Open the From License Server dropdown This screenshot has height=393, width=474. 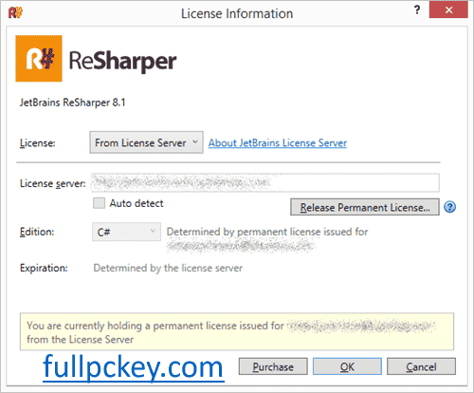coord(146,142)
